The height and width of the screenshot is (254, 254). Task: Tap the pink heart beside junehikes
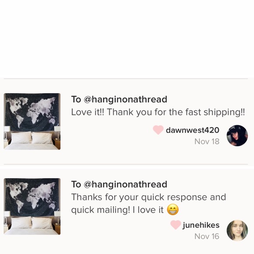pyautogui.click(x=176, y=225)
